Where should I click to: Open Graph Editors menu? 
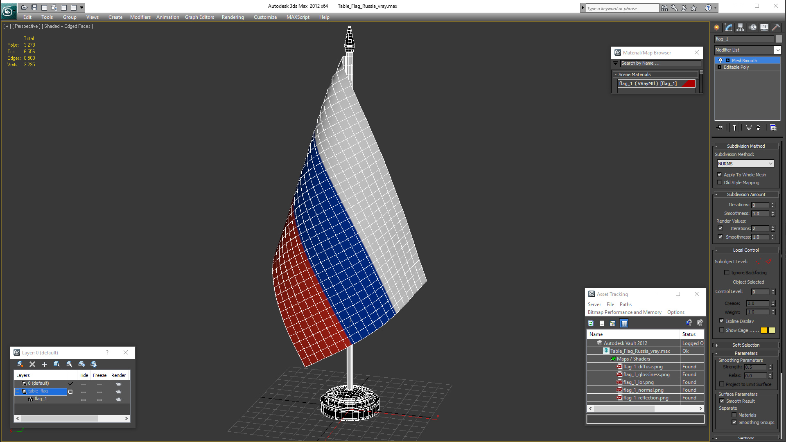(x=199, y=17)
